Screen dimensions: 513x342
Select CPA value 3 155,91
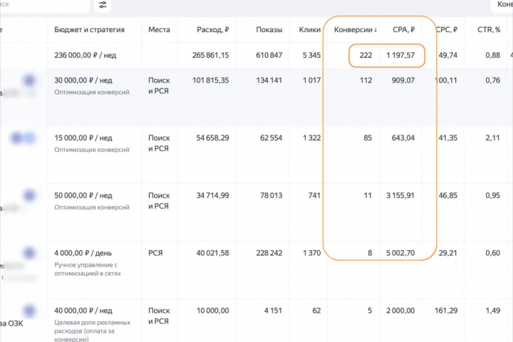pyautogui.click(x=400, y=196)
